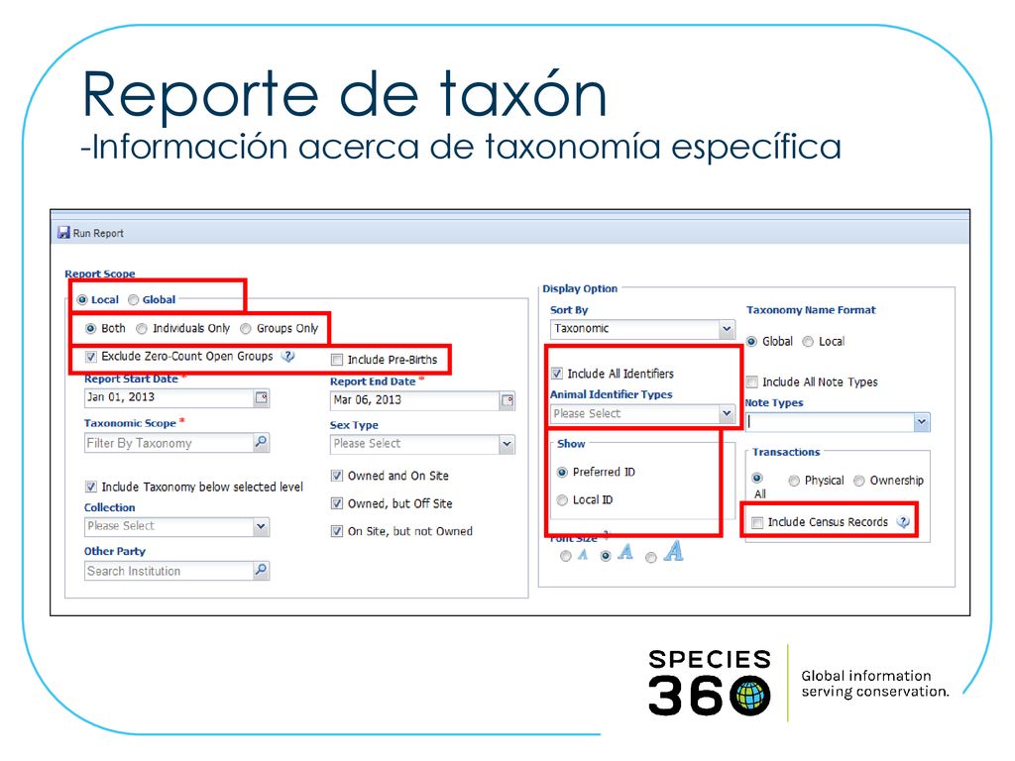Click the Report Start Date field
Screen dimensions: 1015x761
(x=169, y=397)
